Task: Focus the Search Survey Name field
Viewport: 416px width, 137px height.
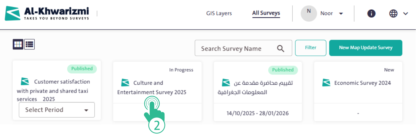Action: point(236,48)
